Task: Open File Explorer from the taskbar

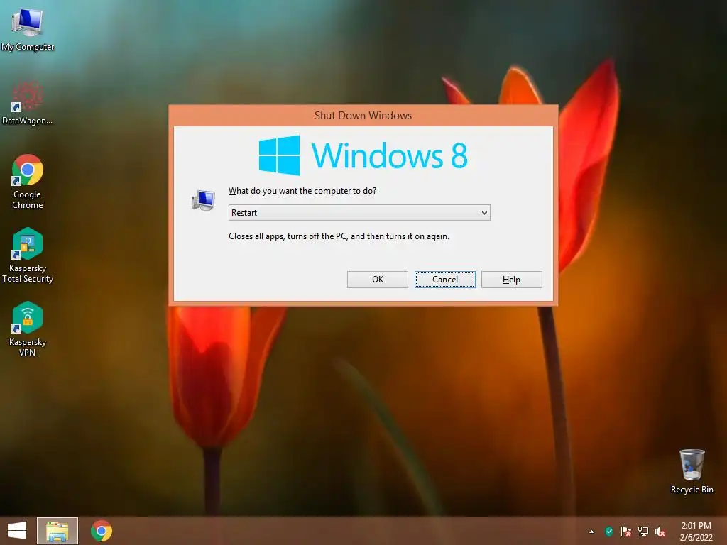Action: (x=58, y=531)
